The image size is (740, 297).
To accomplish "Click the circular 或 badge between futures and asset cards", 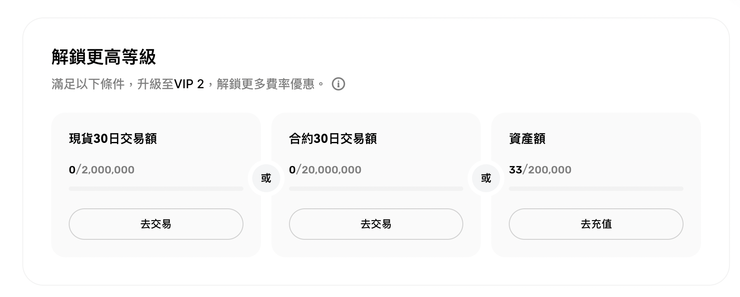I will point(486,178).
